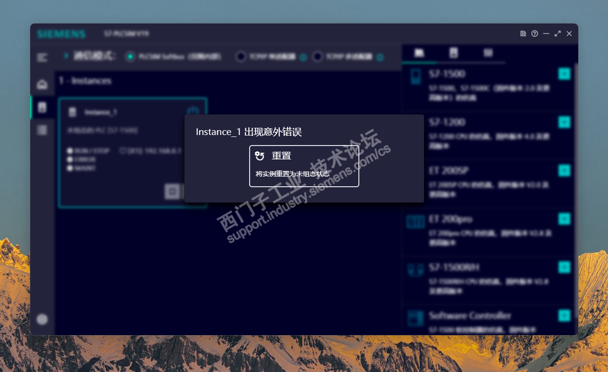
Task: Add an S7-1500 instance with its teal button
Action: tap(564, 74)
